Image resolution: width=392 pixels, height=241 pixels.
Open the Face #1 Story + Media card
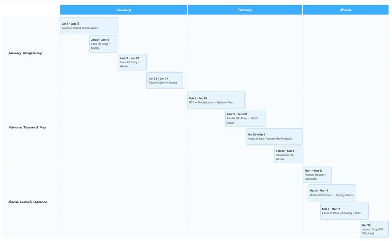point(104,44)
